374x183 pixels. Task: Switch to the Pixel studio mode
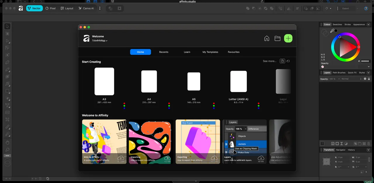(50, 8)
